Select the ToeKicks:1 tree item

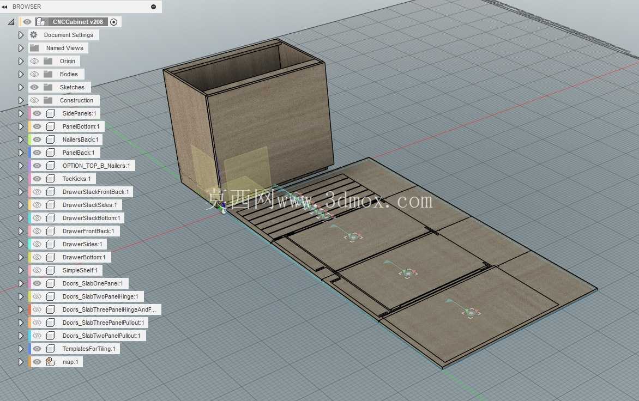(x=77, y=179)
